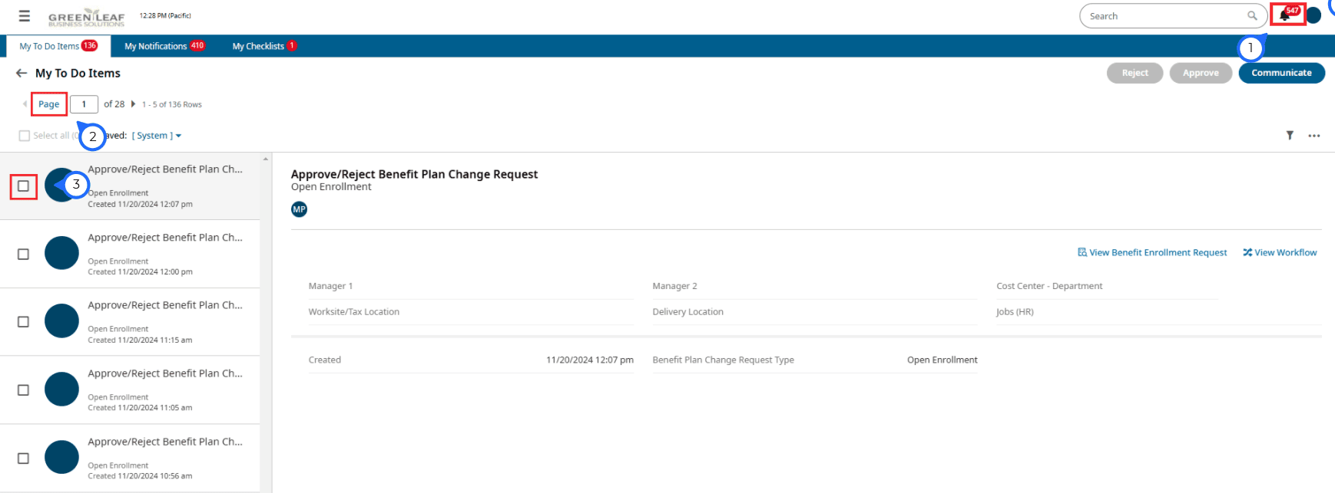This screenshot has height=493, width=1335.
Task: Open the user profile avatar menu
Action: click(x=1313, y=15)
